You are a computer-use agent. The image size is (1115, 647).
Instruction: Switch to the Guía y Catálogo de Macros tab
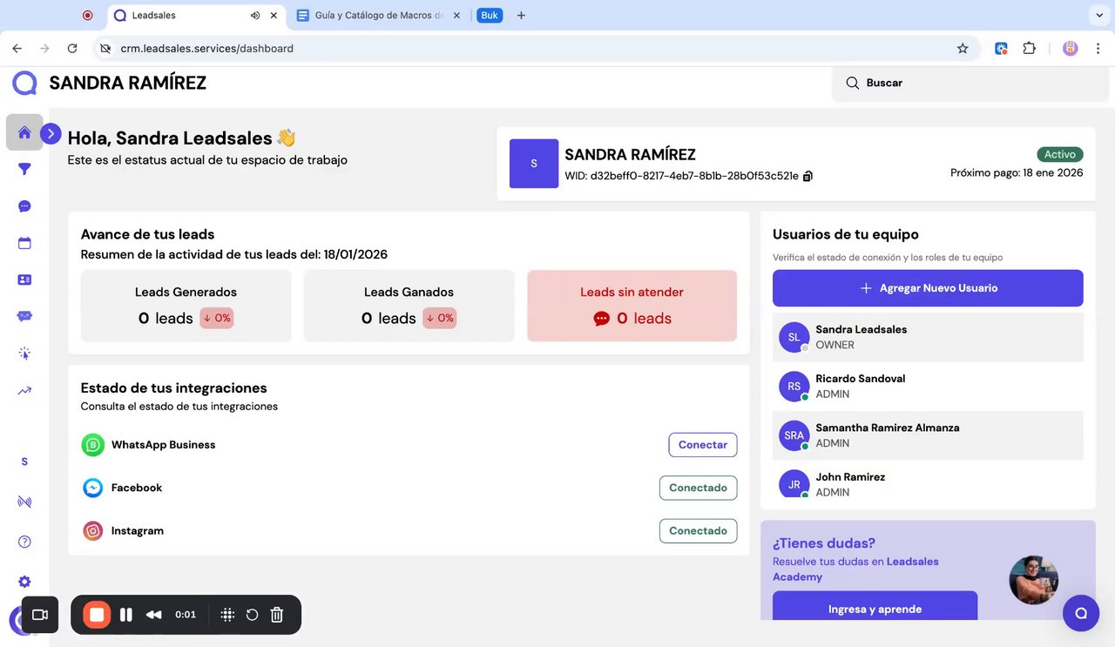pyautogui.click(x=380, y=15)
